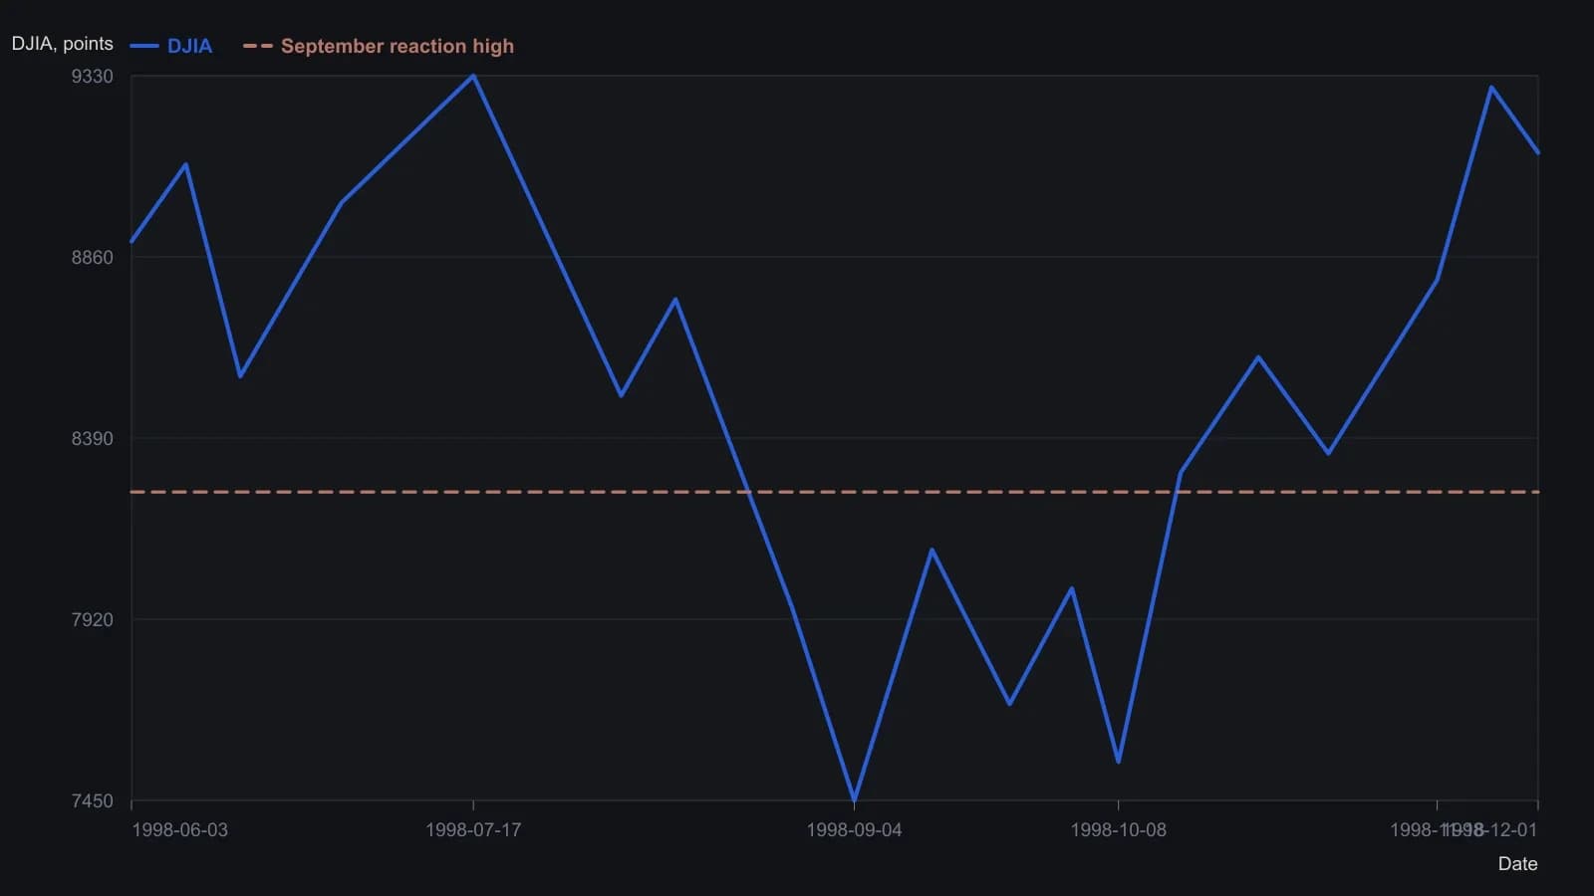
Task: Click the blue DJIA legend line swatch
Action: 144,46
